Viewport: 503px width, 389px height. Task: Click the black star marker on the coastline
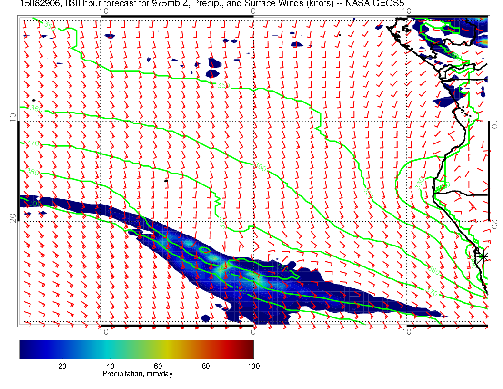tap(483, 257)
